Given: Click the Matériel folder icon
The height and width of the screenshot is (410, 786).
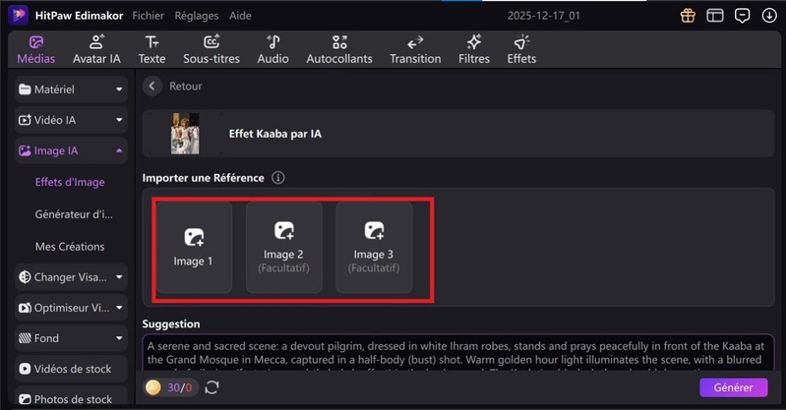Looking at the screenshot, I should [x=25, y=89].
